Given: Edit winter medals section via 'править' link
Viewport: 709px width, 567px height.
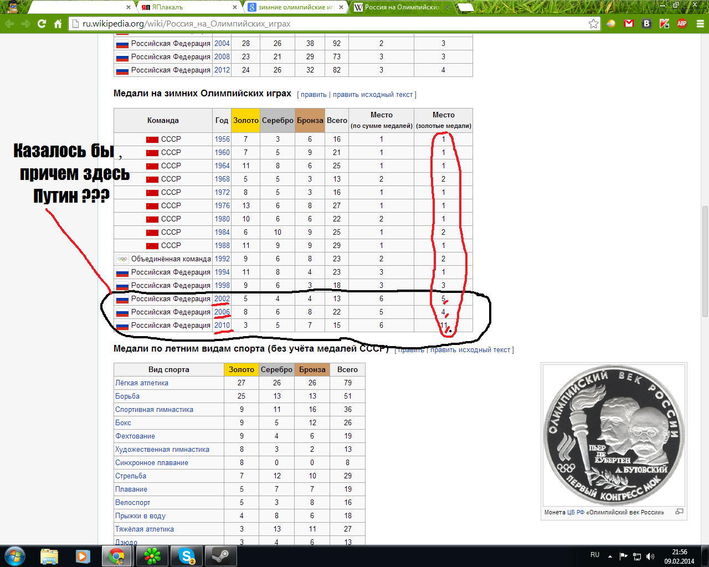Looking at the screenshot, I should point(314,95).
